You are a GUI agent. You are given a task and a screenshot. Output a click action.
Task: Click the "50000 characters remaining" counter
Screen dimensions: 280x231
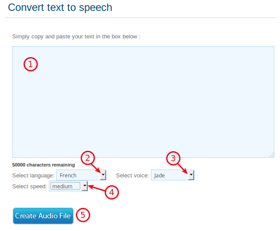click(44, 165)
